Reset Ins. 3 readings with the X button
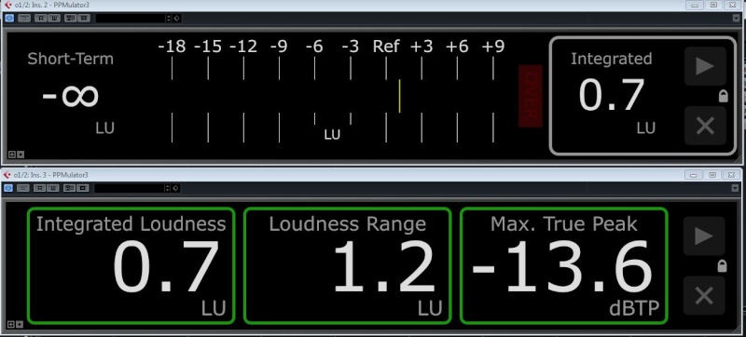Screen dimensions: 746x337 click(x=704, y=296)
